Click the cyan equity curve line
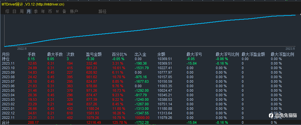The image size is (301, 125). (x=150, y=29)
